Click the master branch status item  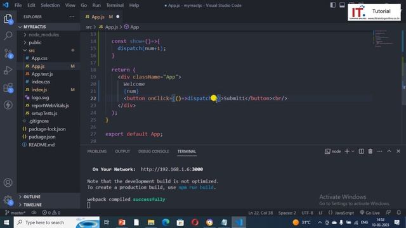15,213
